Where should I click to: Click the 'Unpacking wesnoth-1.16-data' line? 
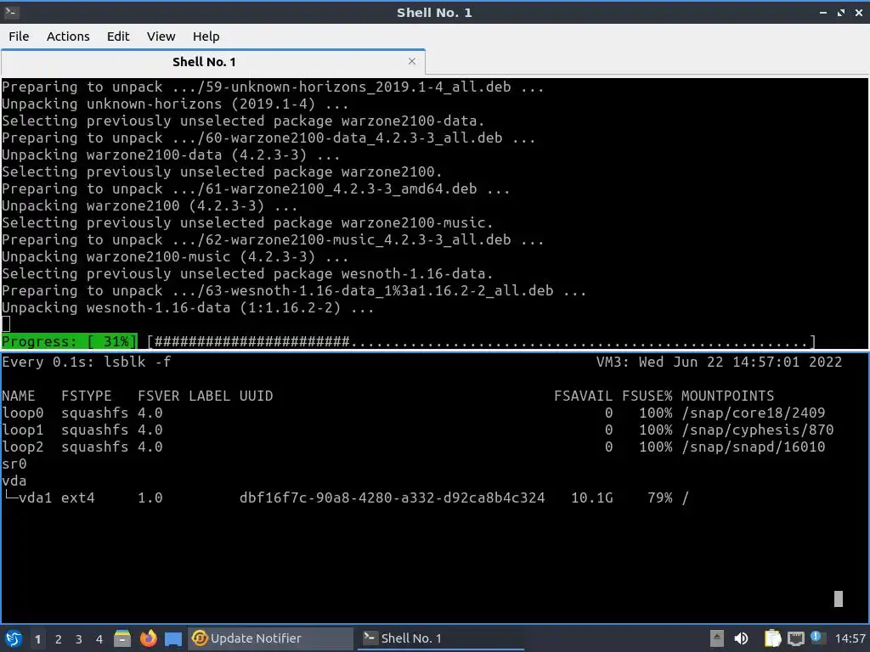pyautogui.click(x=188, y=307)
